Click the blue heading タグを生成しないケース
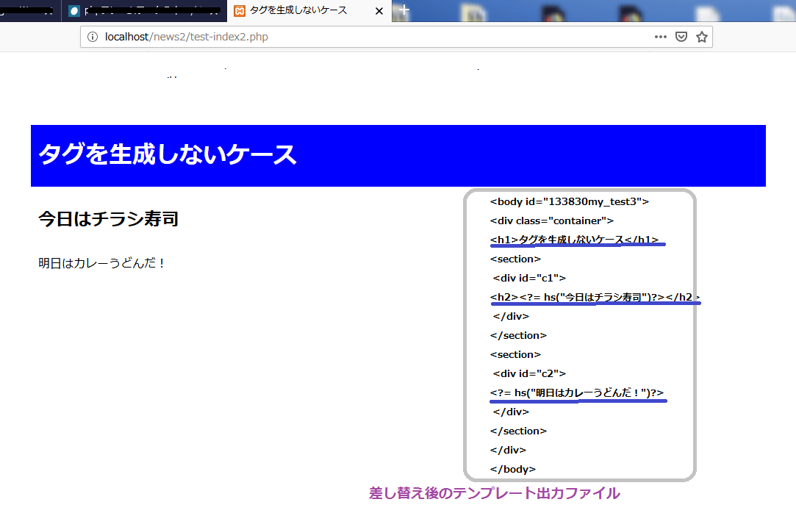This screenshot has height=527, width=796. tap(168, 154)
